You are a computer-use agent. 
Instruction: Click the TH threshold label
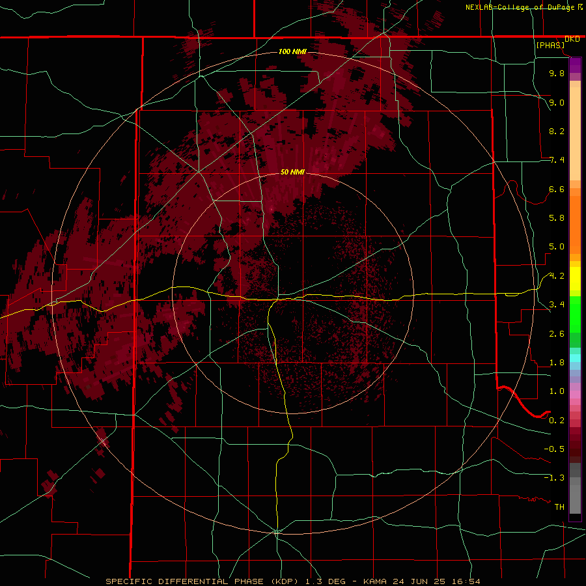coord(559,507)
